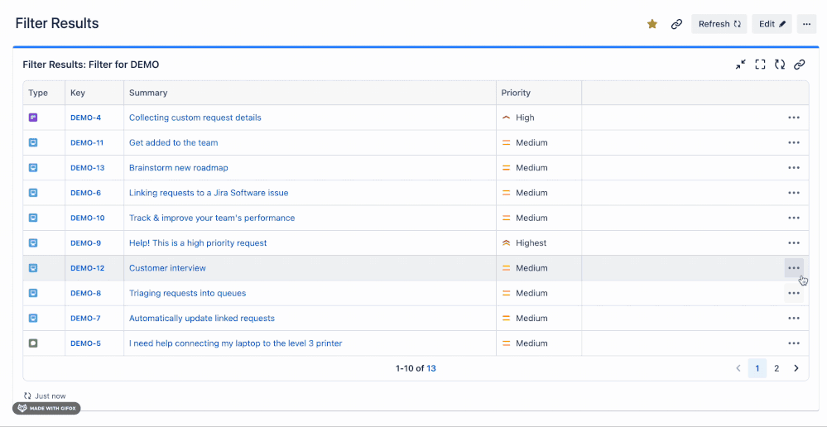
Task: Copy the dashboard link icon
Action: coord(676,24)
